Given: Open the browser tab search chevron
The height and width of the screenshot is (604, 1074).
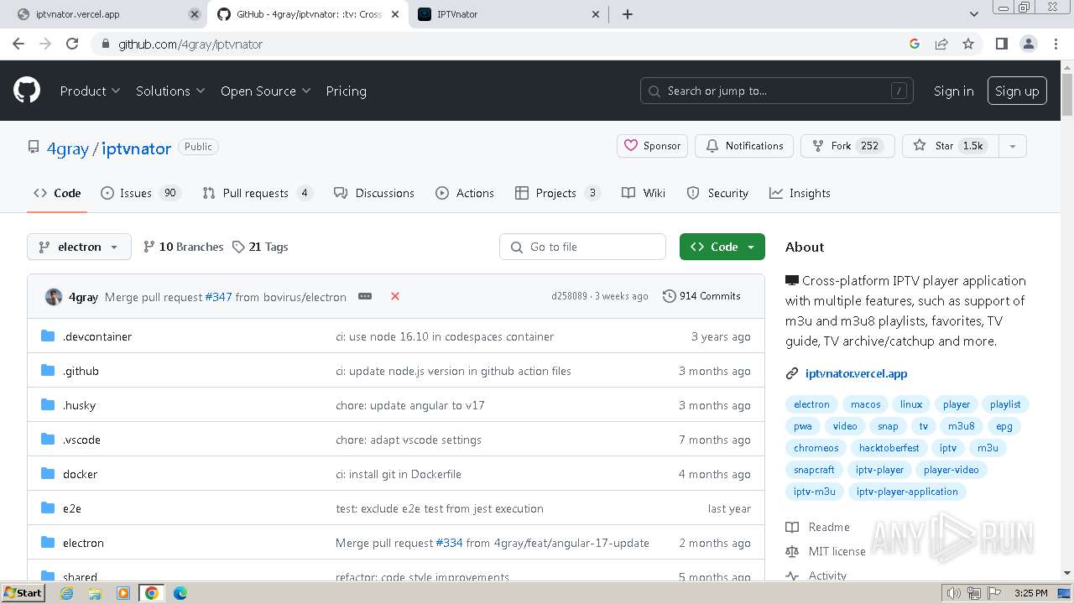Looking at the screenshot, I should point(974,14).
